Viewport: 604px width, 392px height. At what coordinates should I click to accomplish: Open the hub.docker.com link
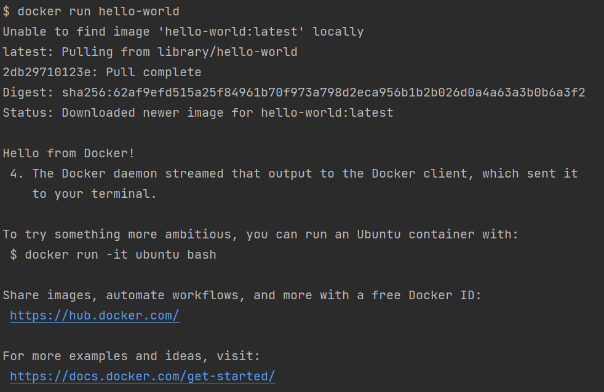tap(94, 316)
